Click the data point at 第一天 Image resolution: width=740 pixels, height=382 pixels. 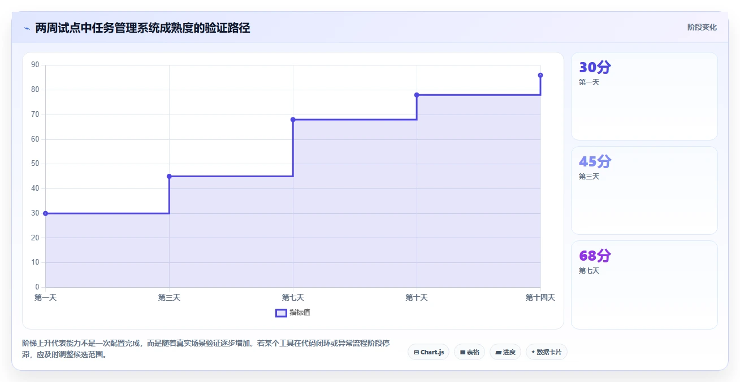(45, 213)
